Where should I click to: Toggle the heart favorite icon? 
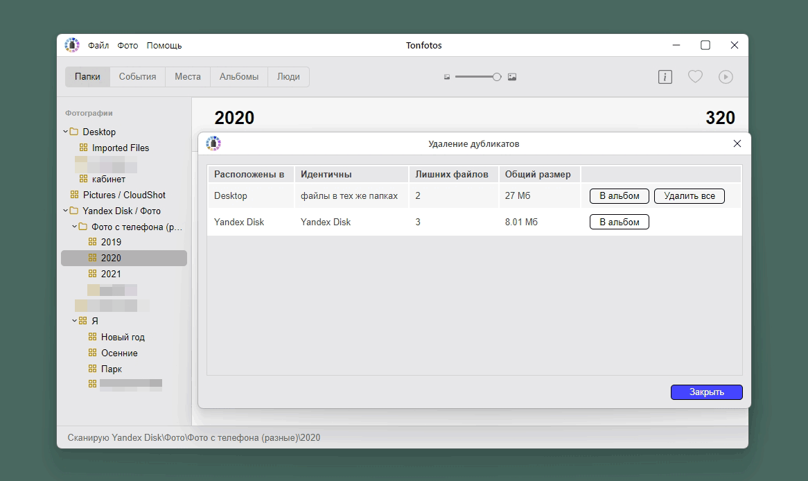click(x=695, y=77)
